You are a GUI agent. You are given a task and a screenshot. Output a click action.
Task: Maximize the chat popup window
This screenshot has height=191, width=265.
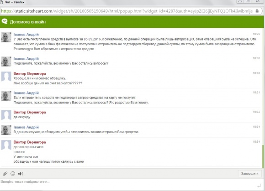tap(248, 1)
